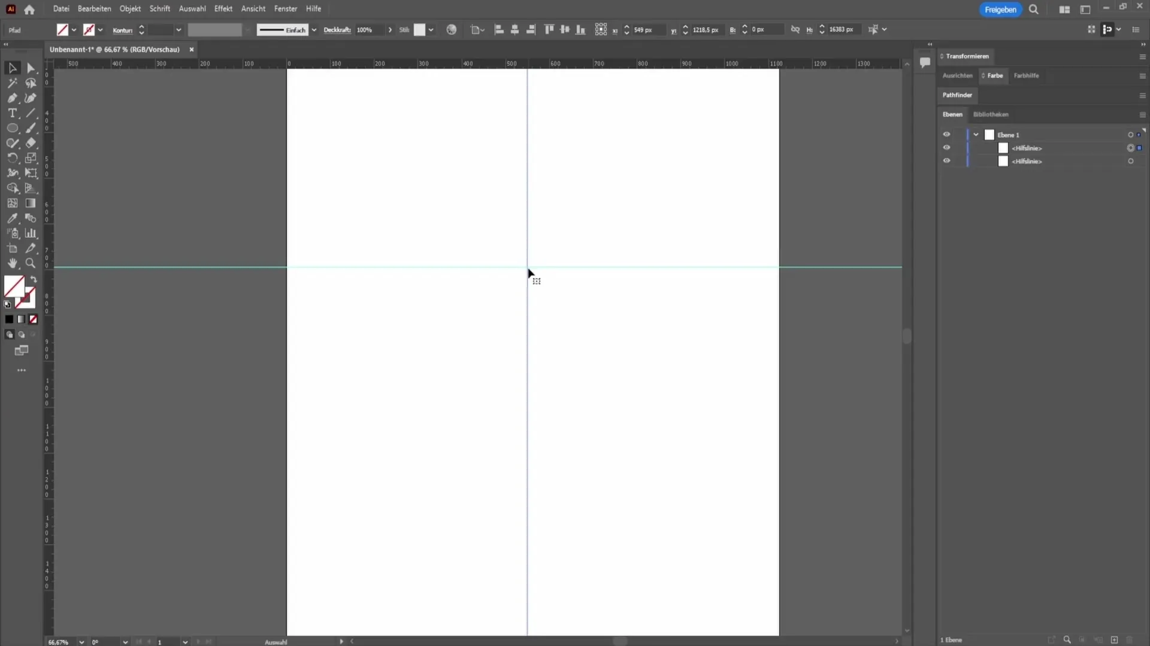This screenshot has height=646, width=1150.
Task: Open the Effekt menu
Action: [223, 9]
